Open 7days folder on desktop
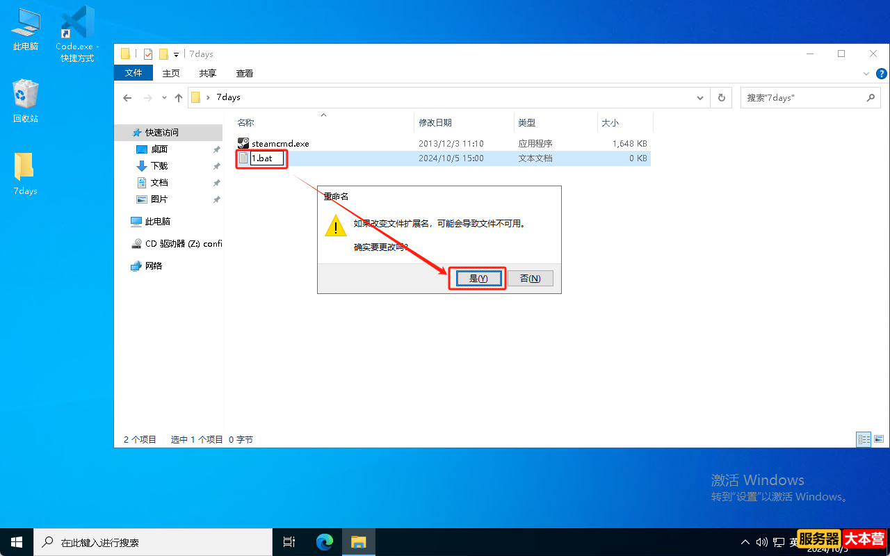The width and height of the screenshot is (890, 556). [x=25, y=174]
